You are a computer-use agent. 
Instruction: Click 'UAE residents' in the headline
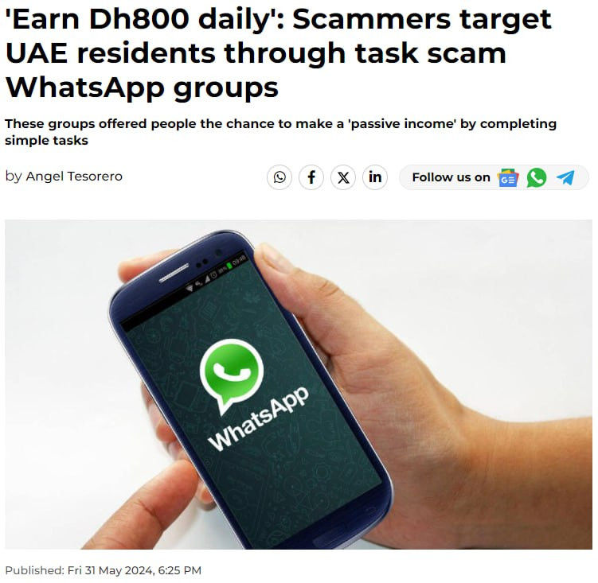point(110,53)
